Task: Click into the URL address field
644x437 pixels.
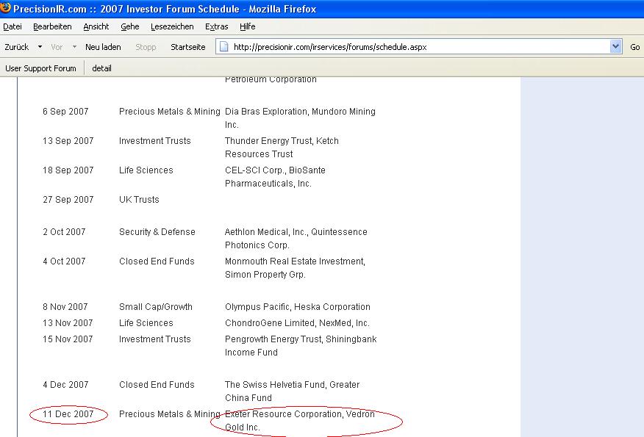Action: 419,47
